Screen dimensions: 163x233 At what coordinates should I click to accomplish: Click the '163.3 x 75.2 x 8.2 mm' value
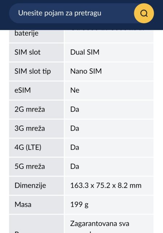click(x=106, y=186)
